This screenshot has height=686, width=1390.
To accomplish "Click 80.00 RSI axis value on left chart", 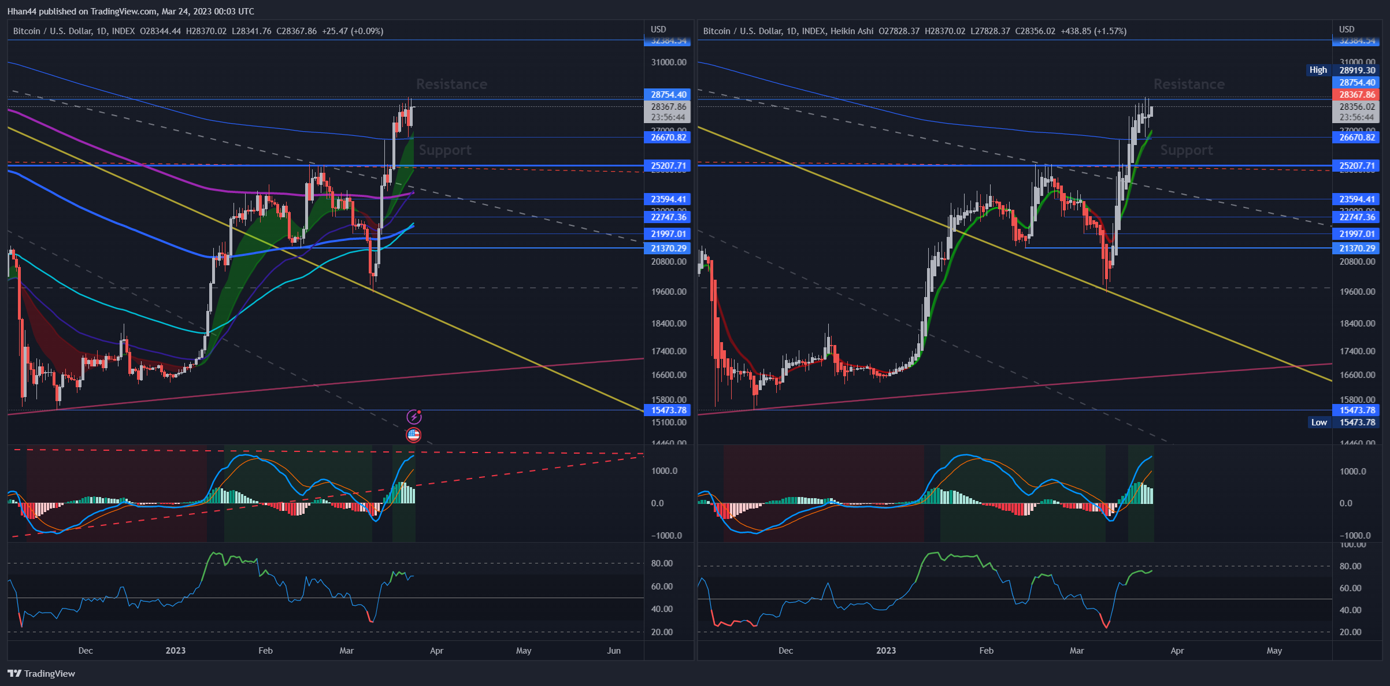I will [662, 563].
